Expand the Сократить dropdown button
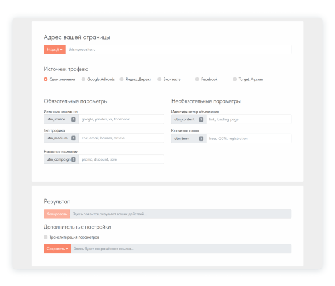The height and width of the screenshot is (286, 335). [57, 249]
